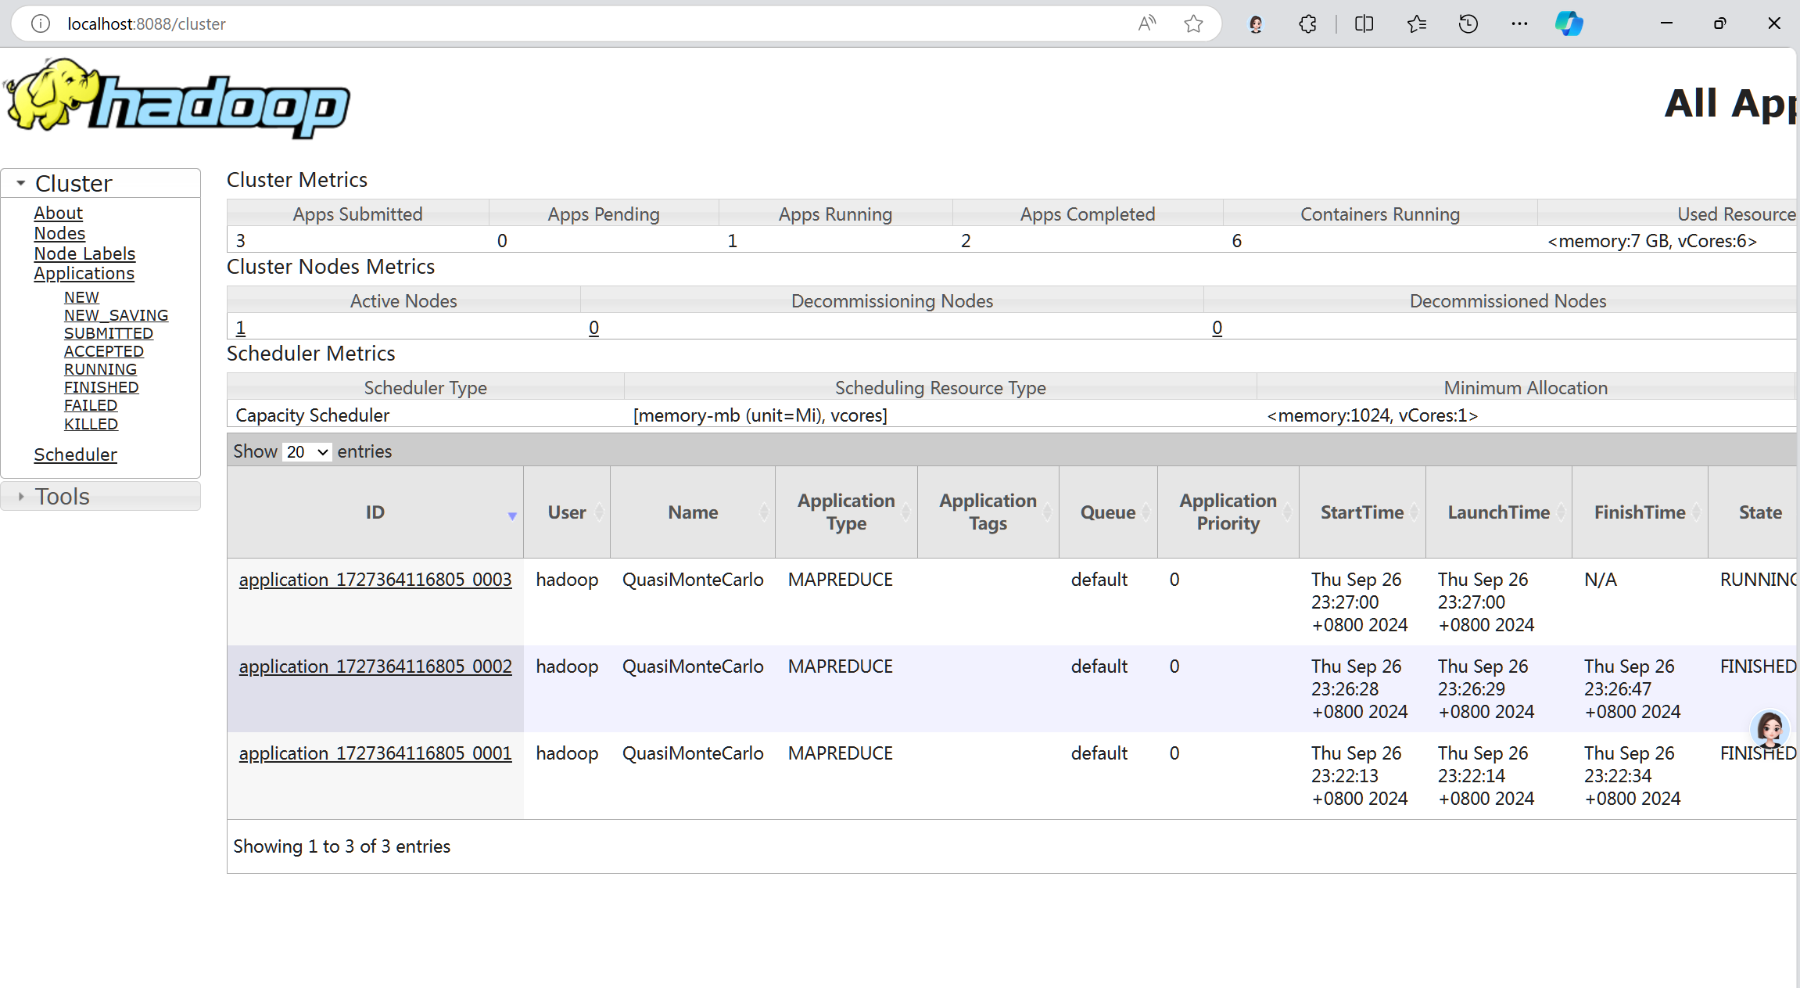Screen dimensions: 1800x988
Task: Toggle split screen view icon
Action: click(x=1364, y=24)
